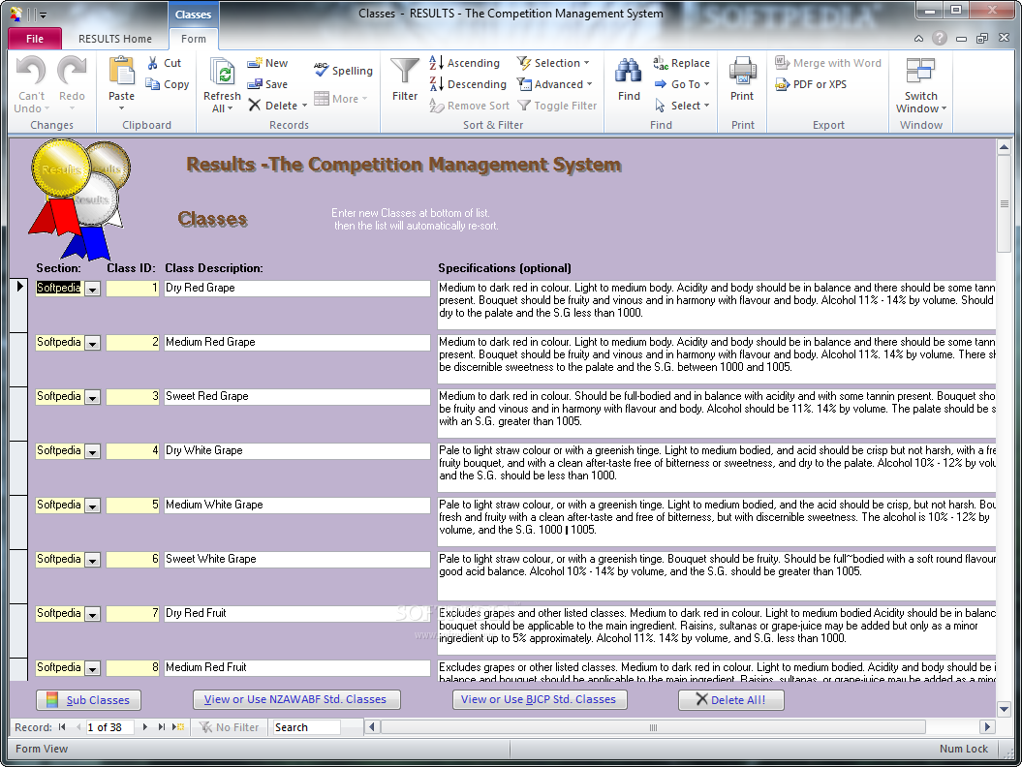Click Toggle Filter

click(557, 106)
